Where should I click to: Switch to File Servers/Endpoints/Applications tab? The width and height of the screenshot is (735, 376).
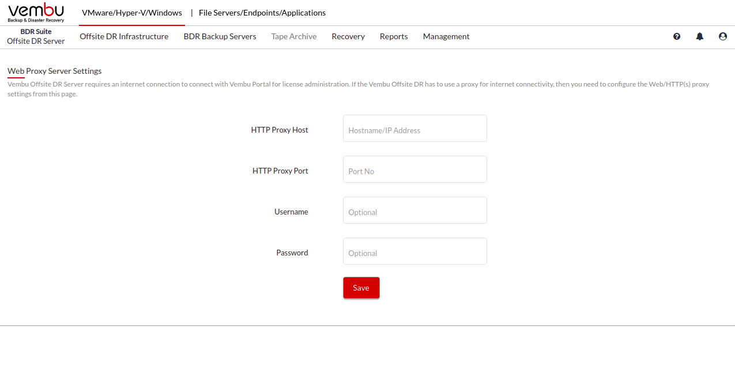click(262, 13)
